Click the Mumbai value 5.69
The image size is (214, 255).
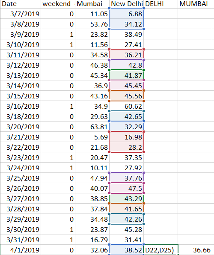pyautogui.click(x=92, y=137)
